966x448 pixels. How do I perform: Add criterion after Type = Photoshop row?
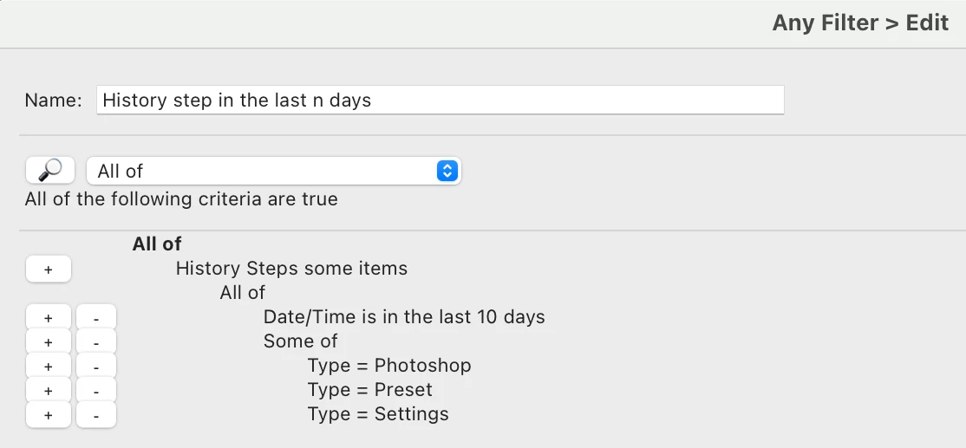coord(48,367)
